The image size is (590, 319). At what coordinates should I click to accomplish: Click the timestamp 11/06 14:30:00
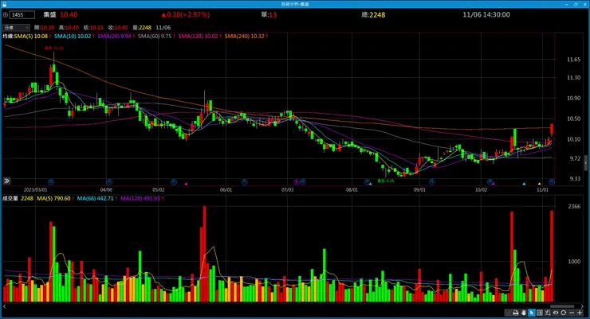click(x=486, y=14)
